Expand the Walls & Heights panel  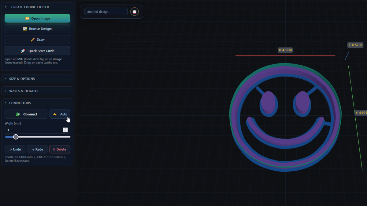pos(24,91)
